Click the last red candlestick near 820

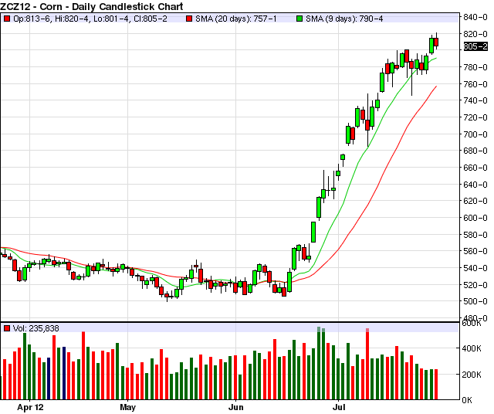(436, 42)
